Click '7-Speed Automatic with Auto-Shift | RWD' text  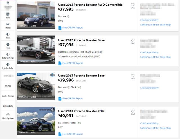point(79,57)
